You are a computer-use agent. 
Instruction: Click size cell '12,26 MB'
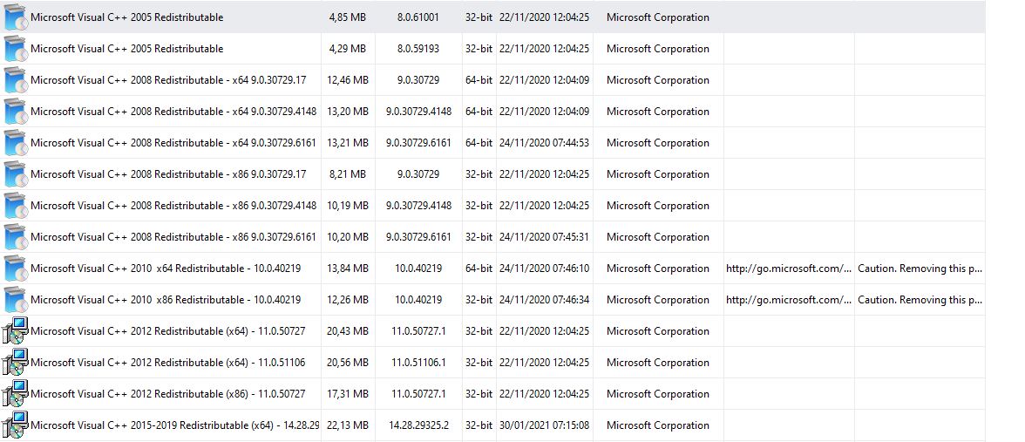(348, 300)
